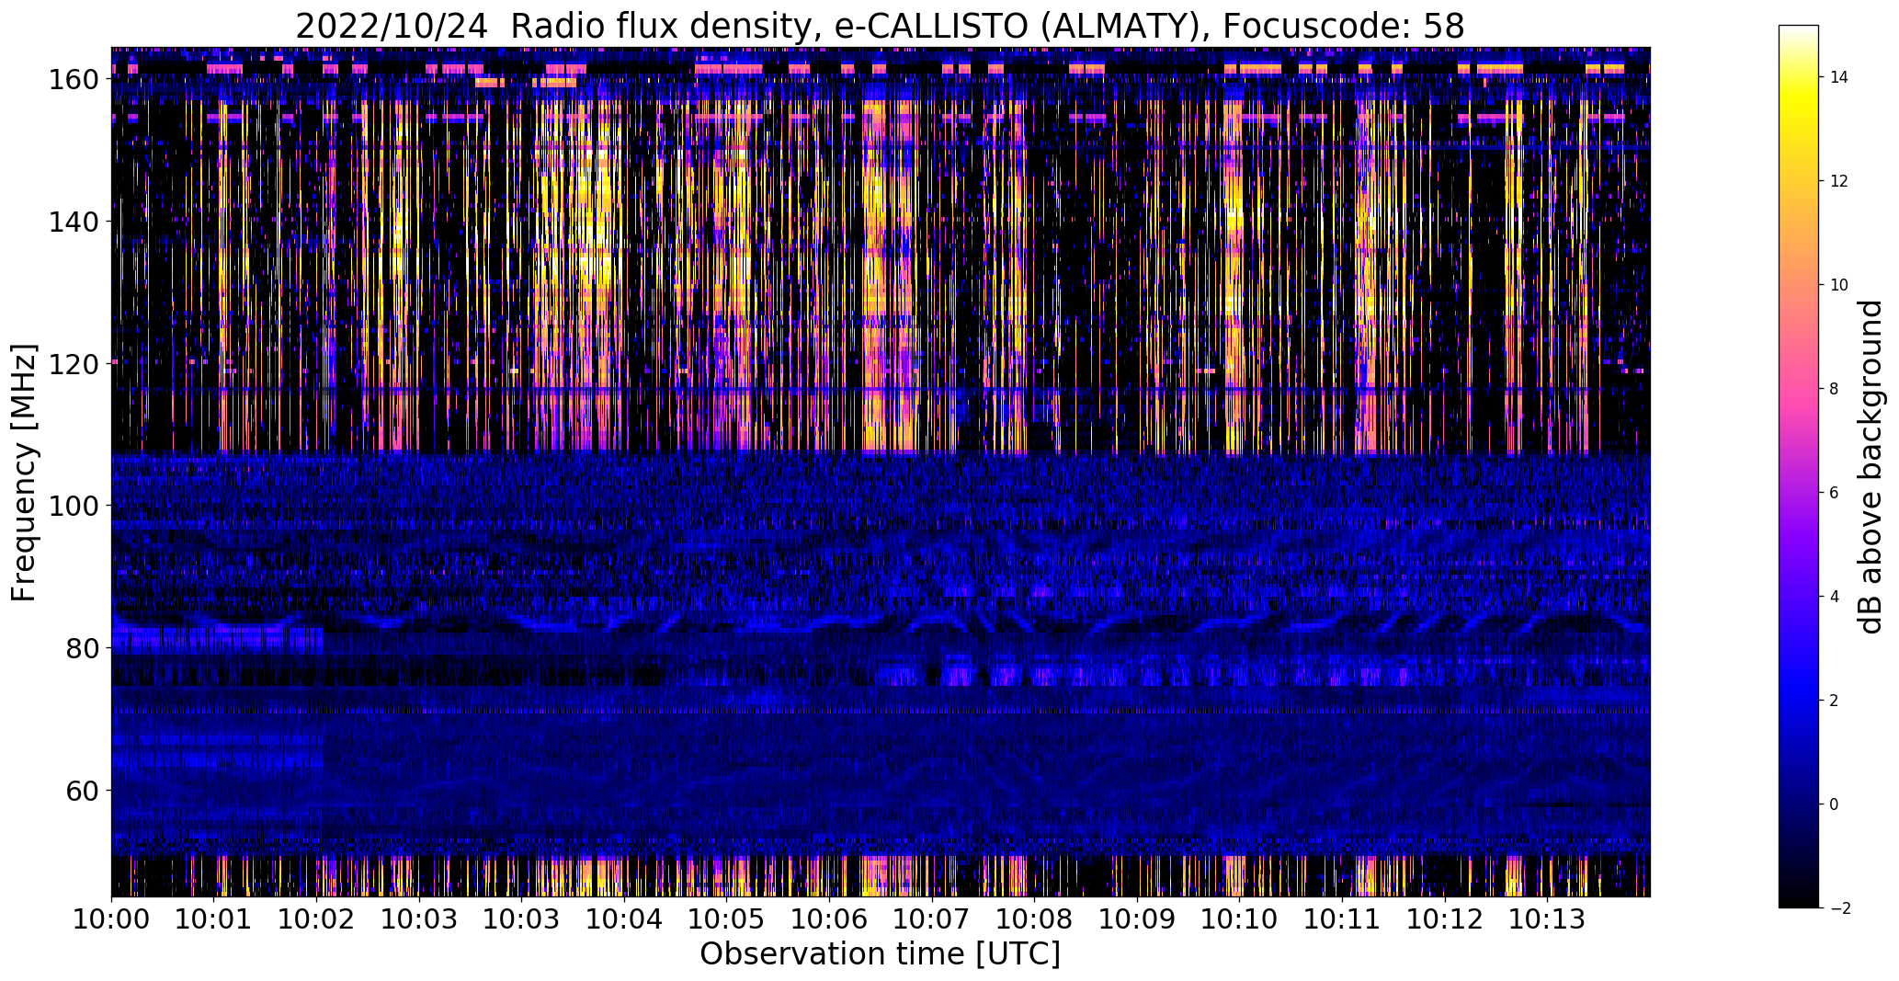Screen dimensions: 1899x981
Task: Click the 'Observation time [UTC]' axis label
Action: point(880,954)
